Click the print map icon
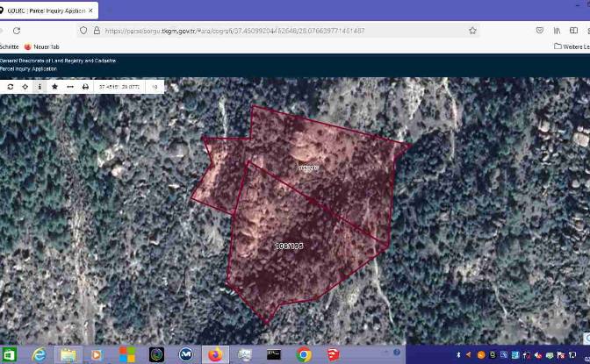This screenshot has width=590, height=364. click(85, 87)
